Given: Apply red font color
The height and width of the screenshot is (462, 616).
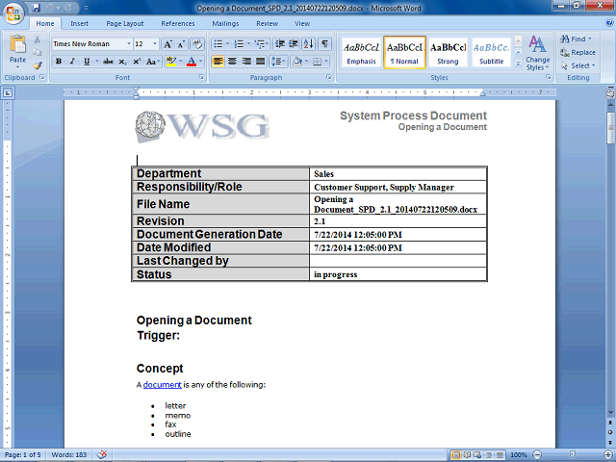Looking at the screenshot, I should click(192, 62).
